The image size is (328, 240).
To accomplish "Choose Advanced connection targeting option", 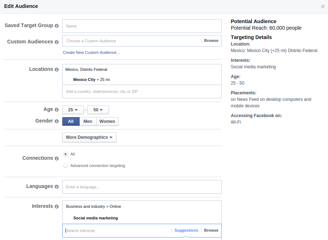I will point(66,166).
